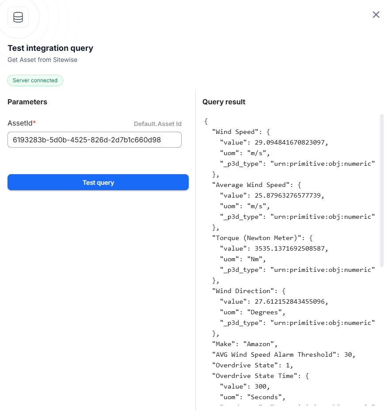Screen dimensions: 392x412
Task: Close the Test integration query dialog
Action: 376,15
